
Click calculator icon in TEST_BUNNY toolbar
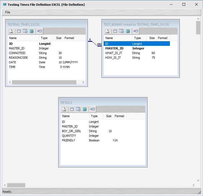click(128, 31)
